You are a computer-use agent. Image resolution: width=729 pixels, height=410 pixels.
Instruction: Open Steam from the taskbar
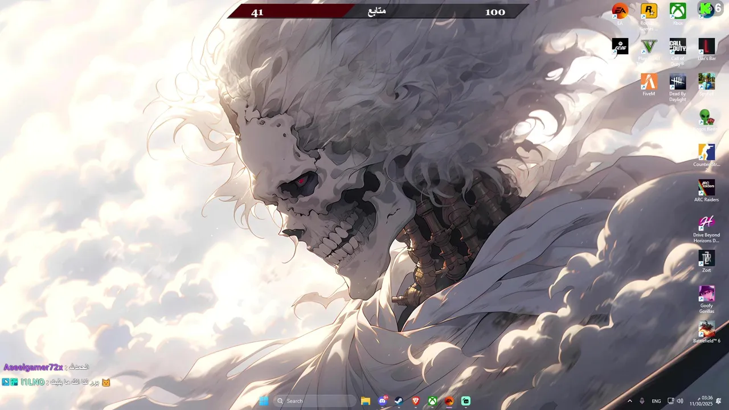coord(399,401)
